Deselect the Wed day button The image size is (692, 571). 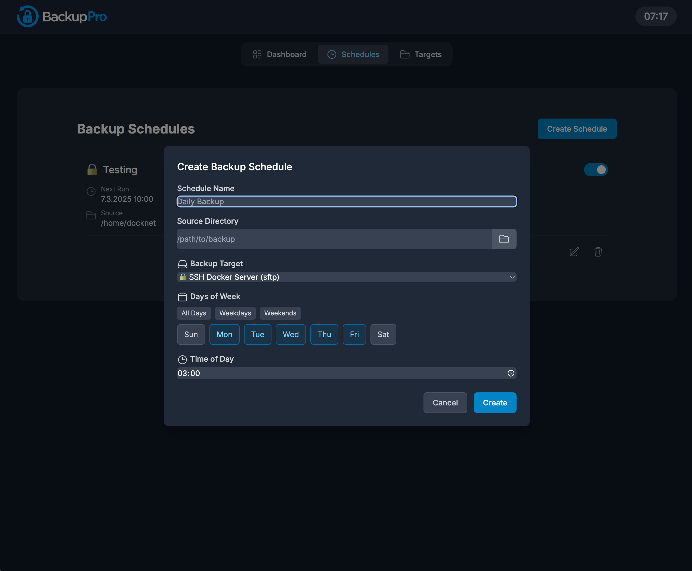click(x=291, y=334)
